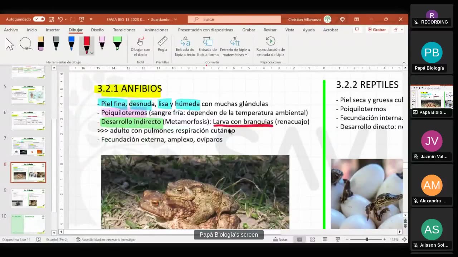Click Español (Perú) language indicator
The width and height of the screenshot is (458, 257).
click(x=57, y=240)
